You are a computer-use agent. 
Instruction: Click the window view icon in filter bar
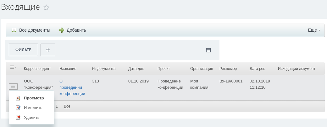pos(208,50)
